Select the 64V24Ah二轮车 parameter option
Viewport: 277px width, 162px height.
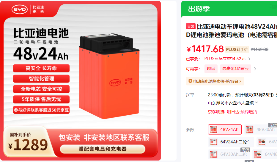[x=231, y=142]
